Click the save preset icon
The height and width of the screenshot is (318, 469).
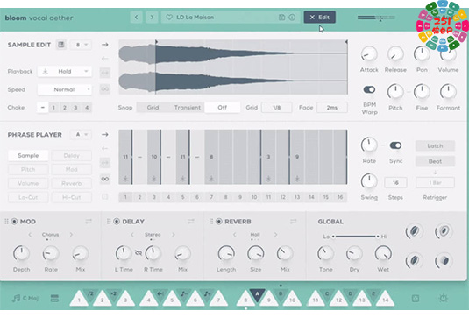click(281, 18)
